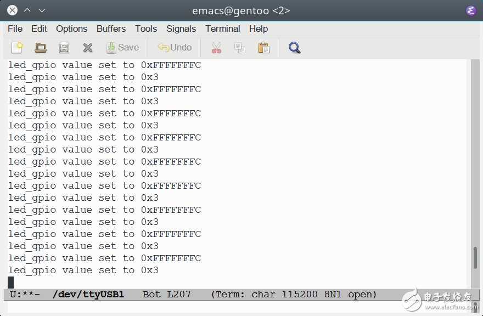
Task: Open the Edit menu
Action: click(x=39, y=29)
